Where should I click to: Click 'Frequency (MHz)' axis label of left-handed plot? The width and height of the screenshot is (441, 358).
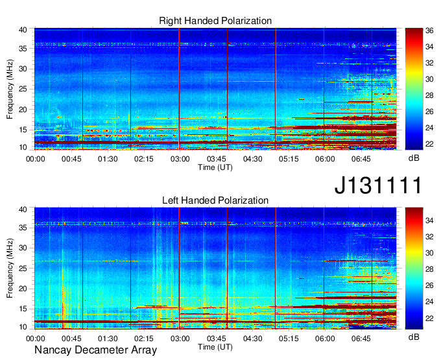coord(10,268)
